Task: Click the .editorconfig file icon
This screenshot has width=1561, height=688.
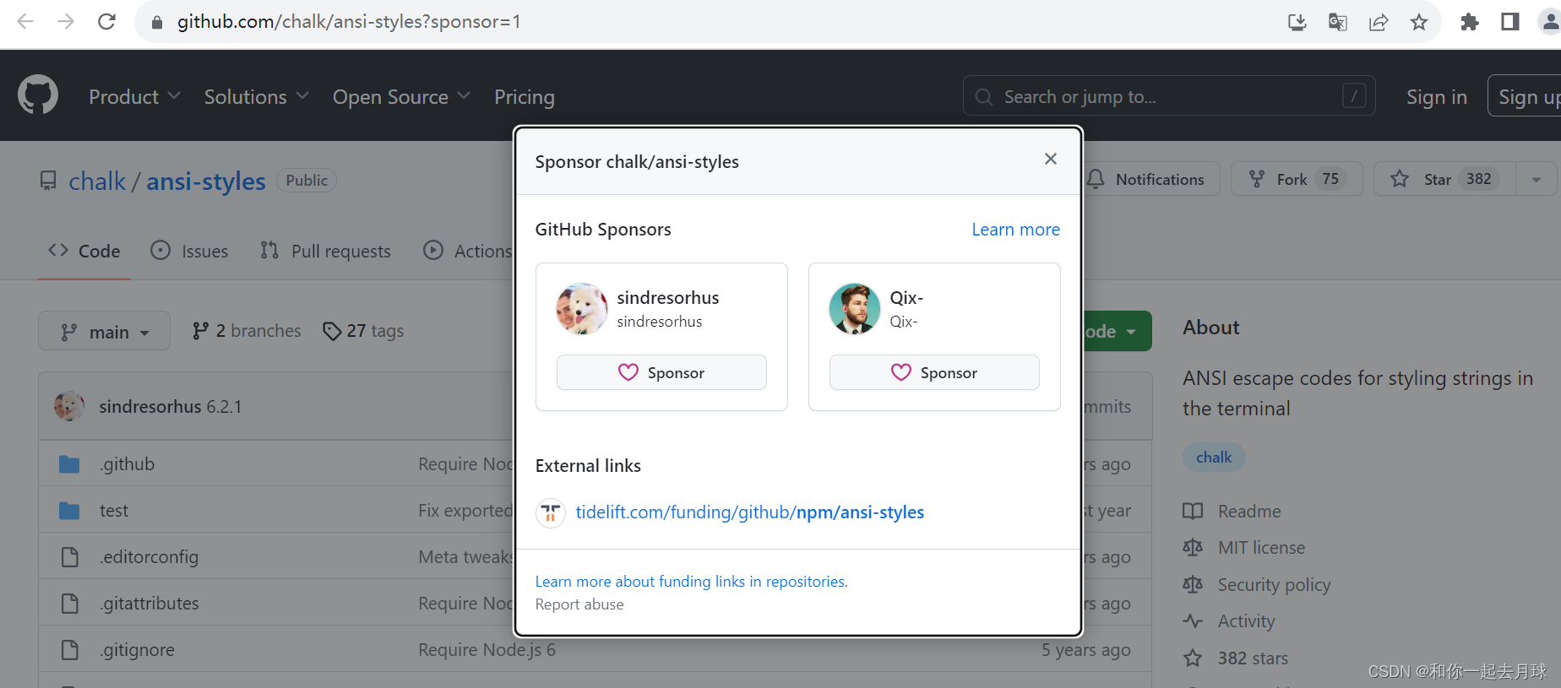Action: click(x=69, y=557)
